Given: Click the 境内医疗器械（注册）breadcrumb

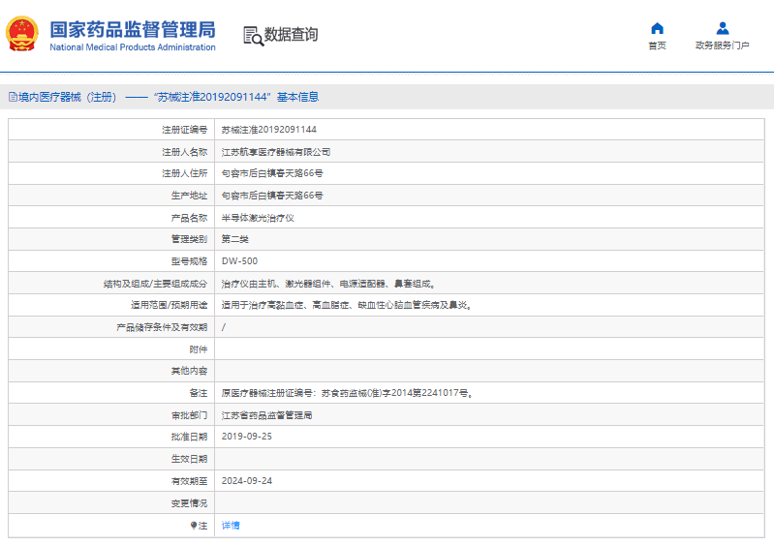Looking at the screenshot, I should point(68,97).
